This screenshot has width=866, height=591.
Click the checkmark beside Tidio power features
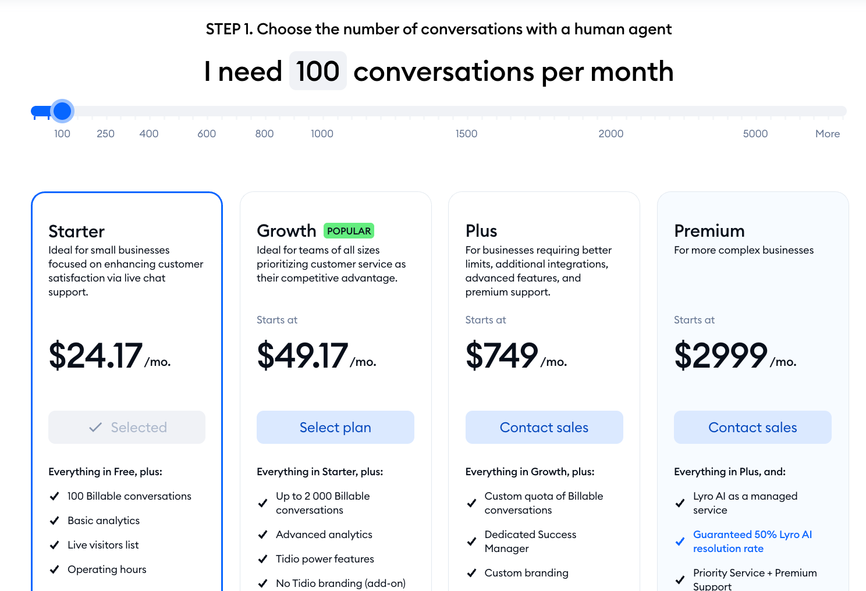pos(262,559)
